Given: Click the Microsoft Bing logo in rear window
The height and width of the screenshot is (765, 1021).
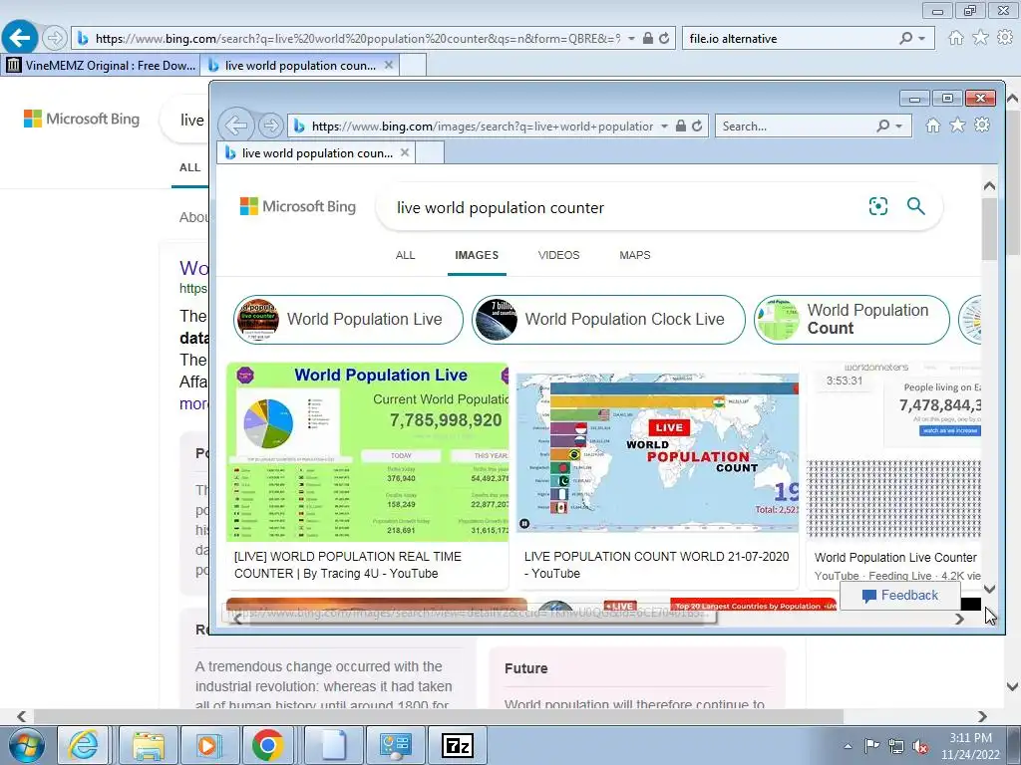Looking at the screenshot, I should tap(82, 120).
